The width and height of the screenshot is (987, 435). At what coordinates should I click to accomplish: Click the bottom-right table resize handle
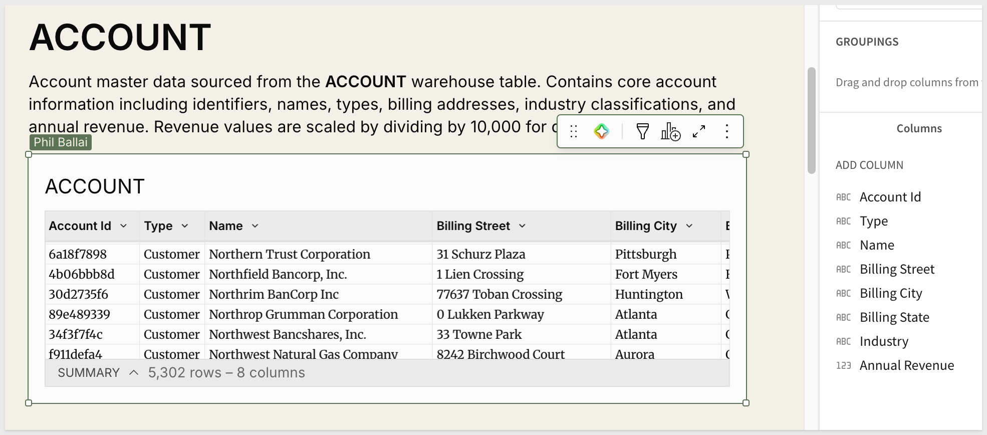point(746,403)
